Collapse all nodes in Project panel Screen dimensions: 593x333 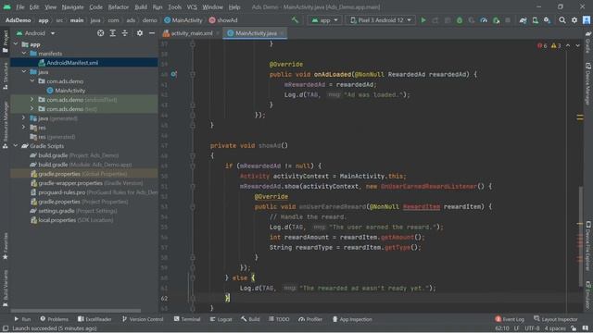pyautogui.click(x=125, y=33)
